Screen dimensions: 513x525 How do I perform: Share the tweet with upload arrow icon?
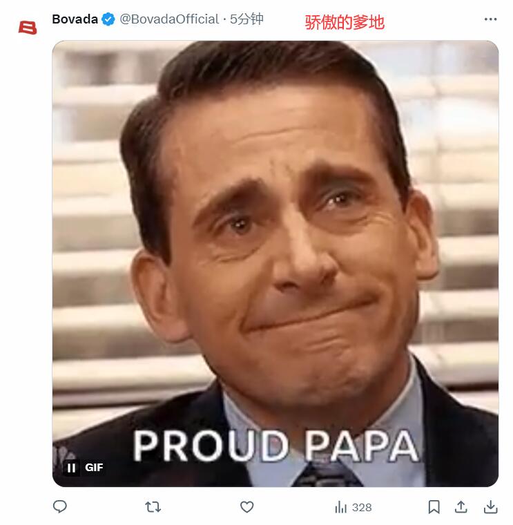[462, 507]
